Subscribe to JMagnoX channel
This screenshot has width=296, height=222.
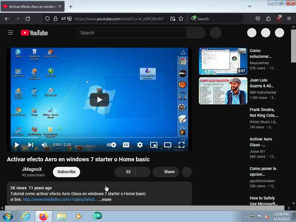(66, 172)
